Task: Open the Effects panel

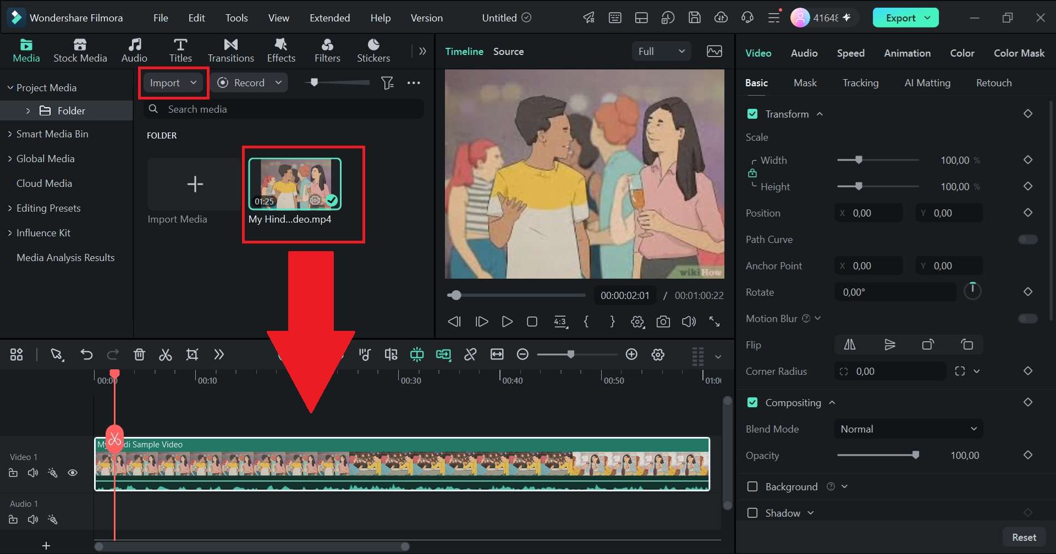Action: pyautogui.click(x=281, y=50)
